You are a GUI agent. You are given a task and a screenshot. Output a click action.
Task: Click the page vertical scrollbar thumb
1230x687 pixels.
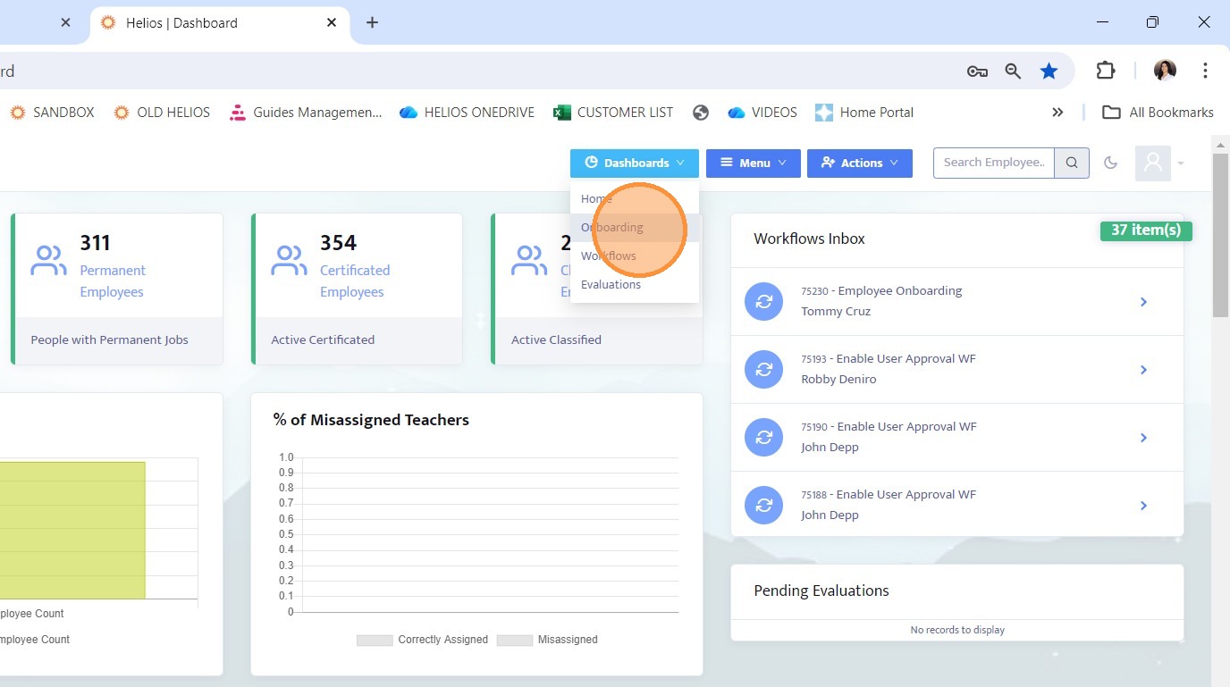[1220, 234]
